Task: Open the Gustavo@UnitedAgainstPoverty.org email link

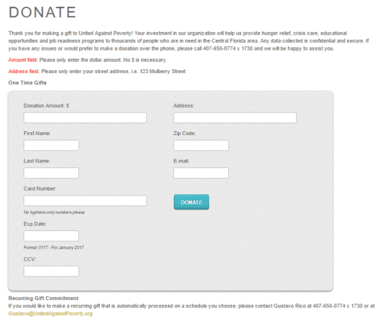Action: point(50,313)
